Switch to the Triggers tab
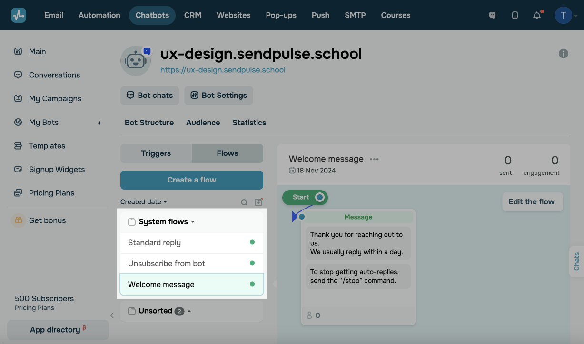 pos(156,153)
